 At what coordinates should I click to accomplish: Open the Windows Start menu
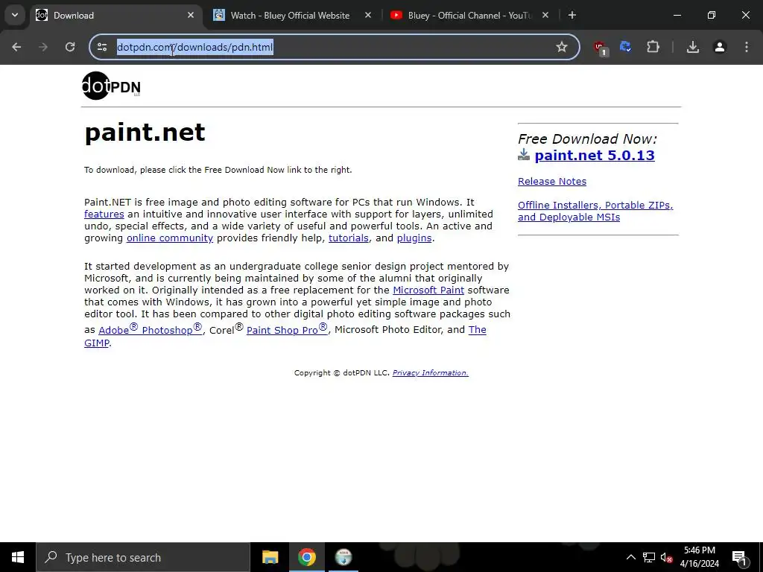(x=18, y=557)
